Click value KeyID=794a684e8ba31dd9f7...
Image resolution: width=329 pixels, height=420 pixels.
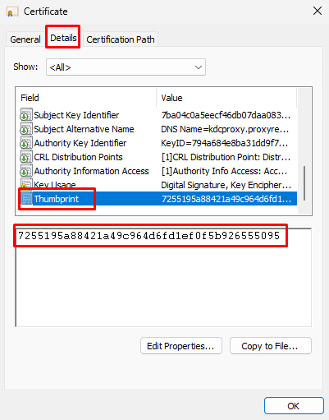tap(224, 143)
